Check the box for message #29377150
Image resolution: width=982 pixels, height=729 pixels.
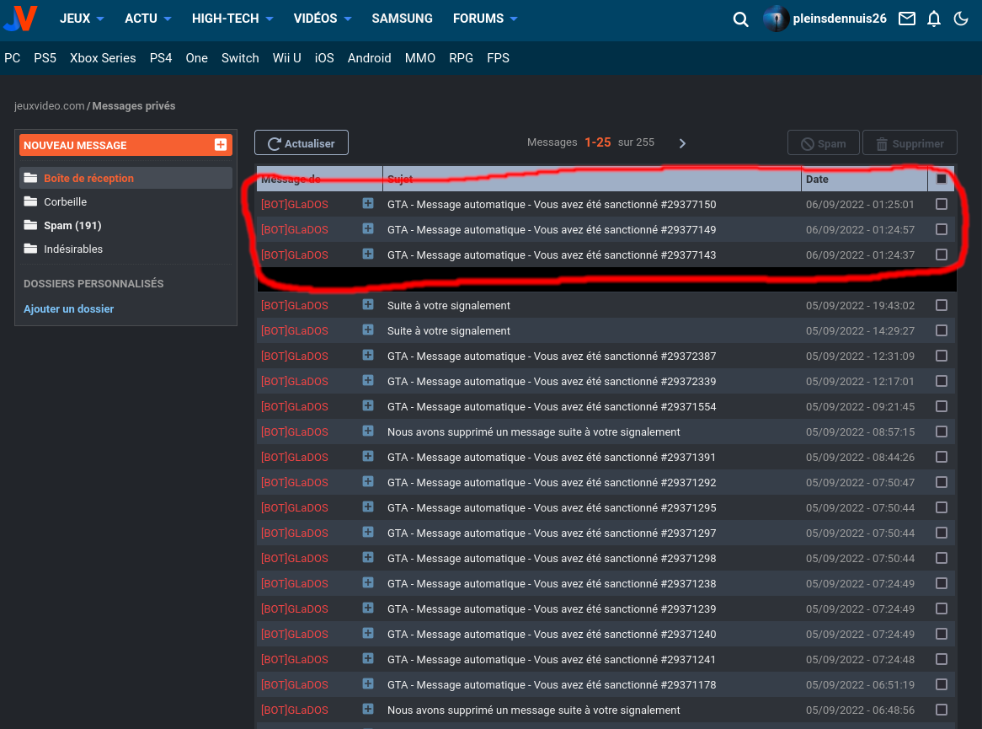942,204
